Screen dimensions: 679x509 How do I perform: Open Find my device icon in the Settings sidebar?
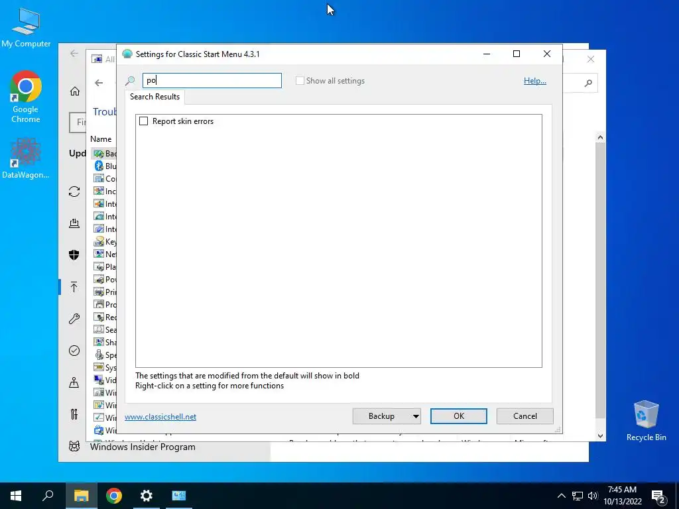click(74, 382)
